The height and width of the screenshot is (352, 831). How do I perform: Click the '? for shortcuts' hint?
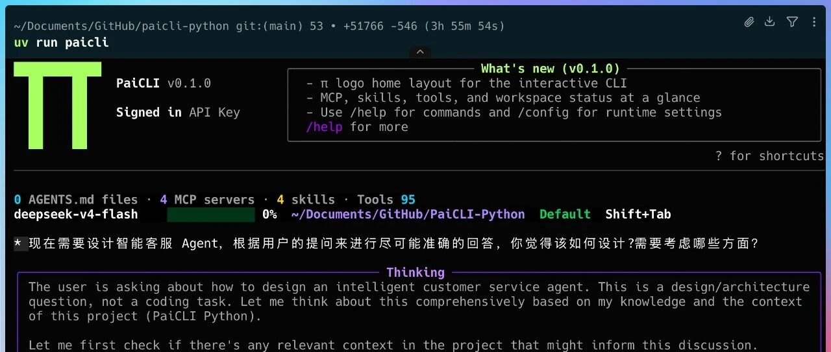point(769,156)
